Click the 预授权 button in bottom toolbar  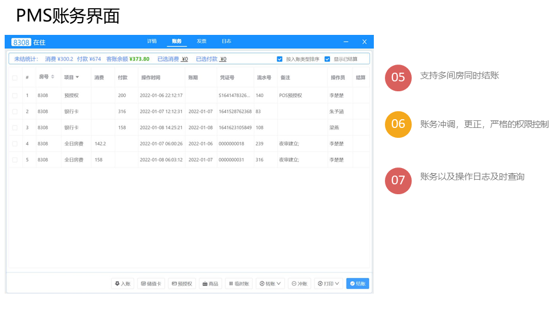pos(182,284)
